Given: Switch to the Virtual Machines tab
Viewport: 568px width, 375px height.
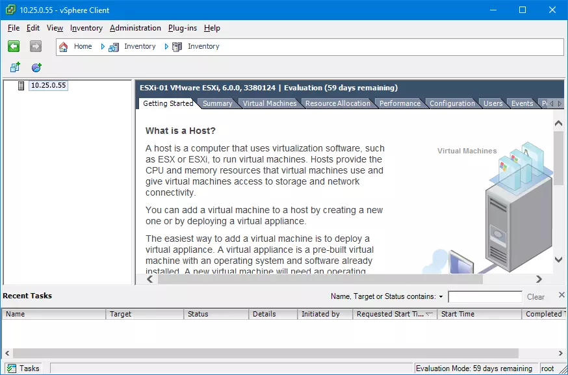Looking at the screenshot, I should point(270,103).
